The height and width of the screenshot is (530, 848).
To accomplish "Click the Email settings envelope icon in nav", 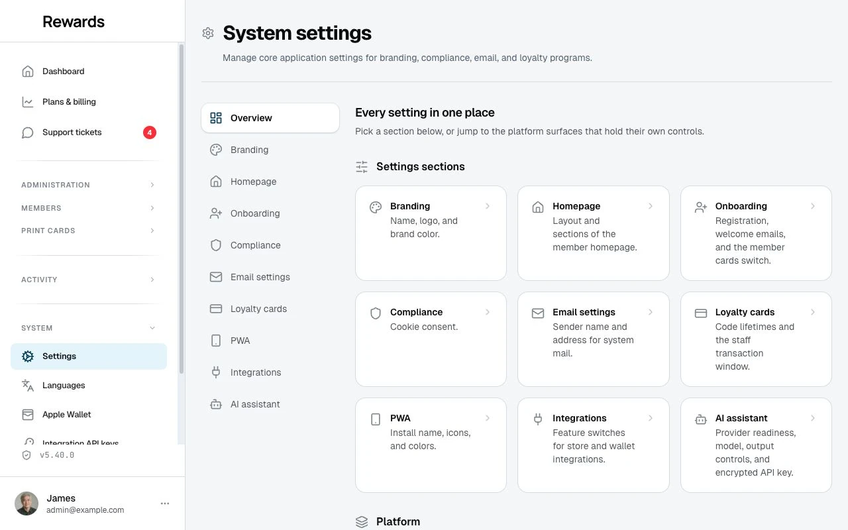I will pyautogui.click(x=216, y=277).
